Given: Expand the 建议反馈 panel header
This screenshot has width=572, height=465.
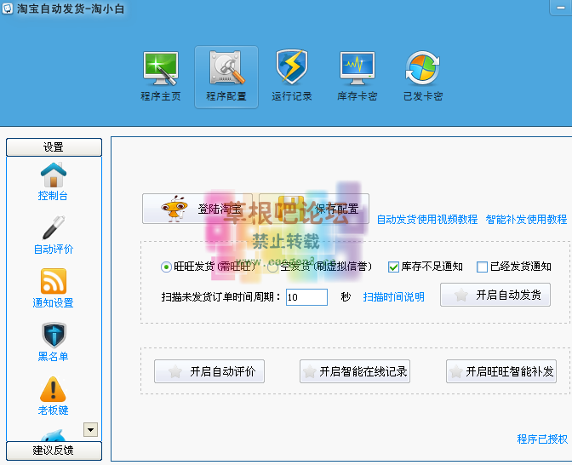Looking at the screenshot, I should click(54, 450).
